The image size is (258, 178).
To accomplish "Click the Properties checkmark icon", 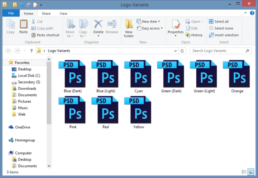I will (x=176, y=24).
